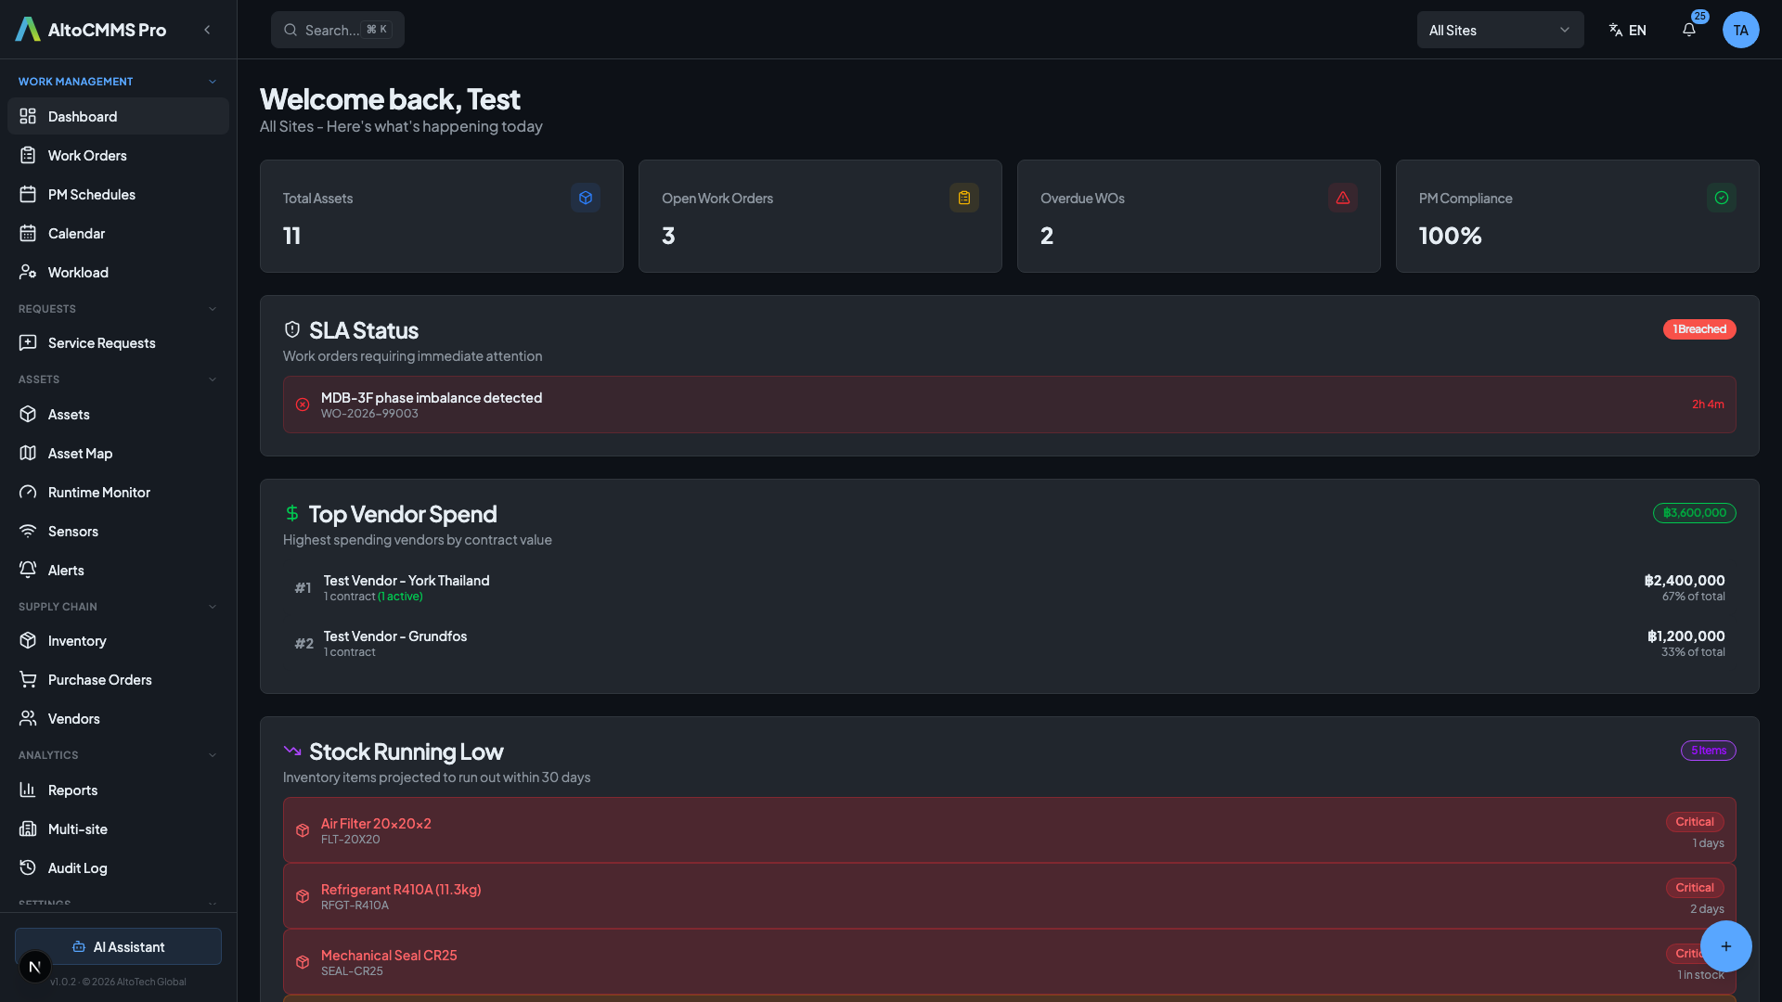Go to Runtime Monitor page
Screen dimensions: 1782x1002
click(98, 493)
